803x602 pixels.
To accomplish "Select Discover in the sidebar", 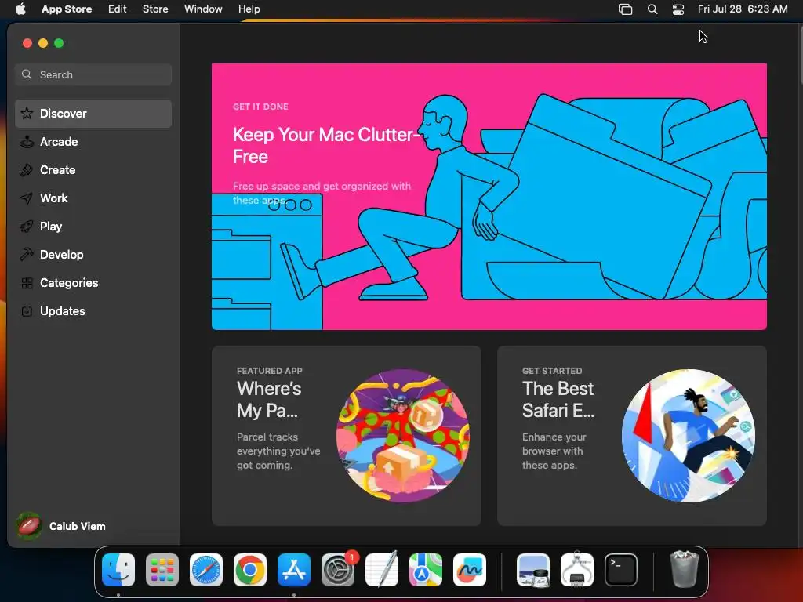I will point(93,113).
